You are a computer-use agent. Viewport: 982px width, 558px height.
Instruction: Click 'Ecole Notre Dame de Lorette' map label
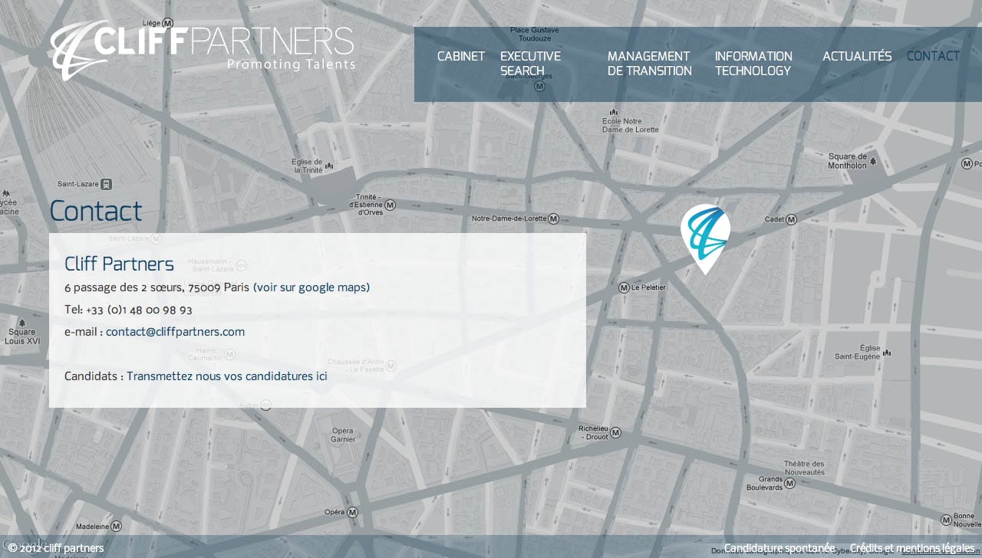pos(631,126)
